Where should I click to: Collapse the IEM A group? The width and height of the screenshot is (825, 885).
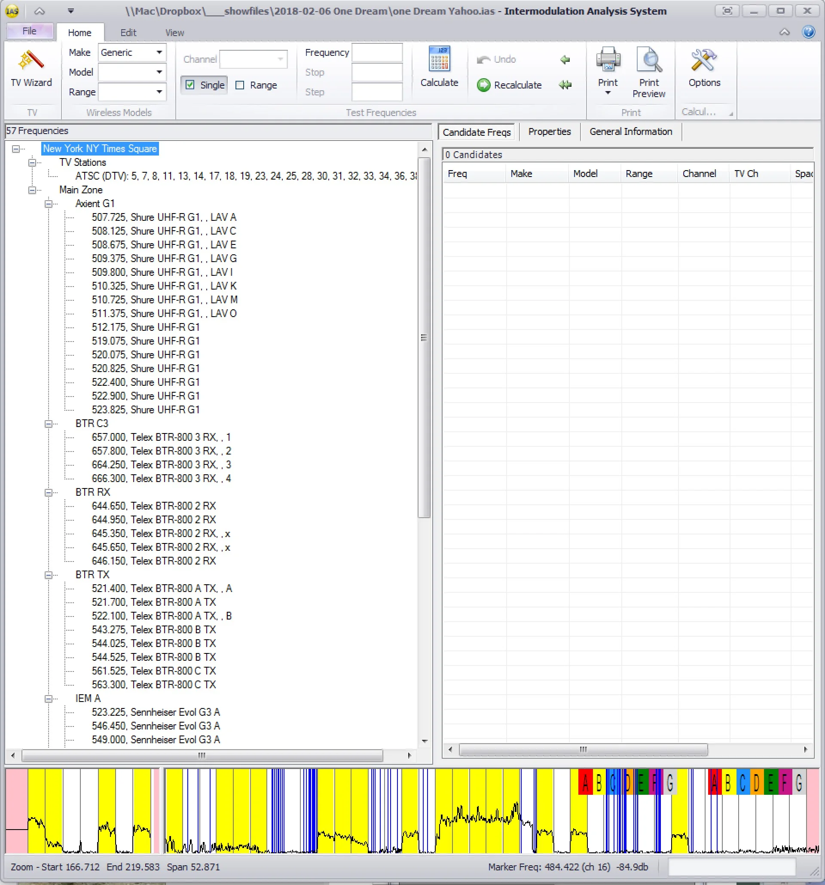point(49,699)
